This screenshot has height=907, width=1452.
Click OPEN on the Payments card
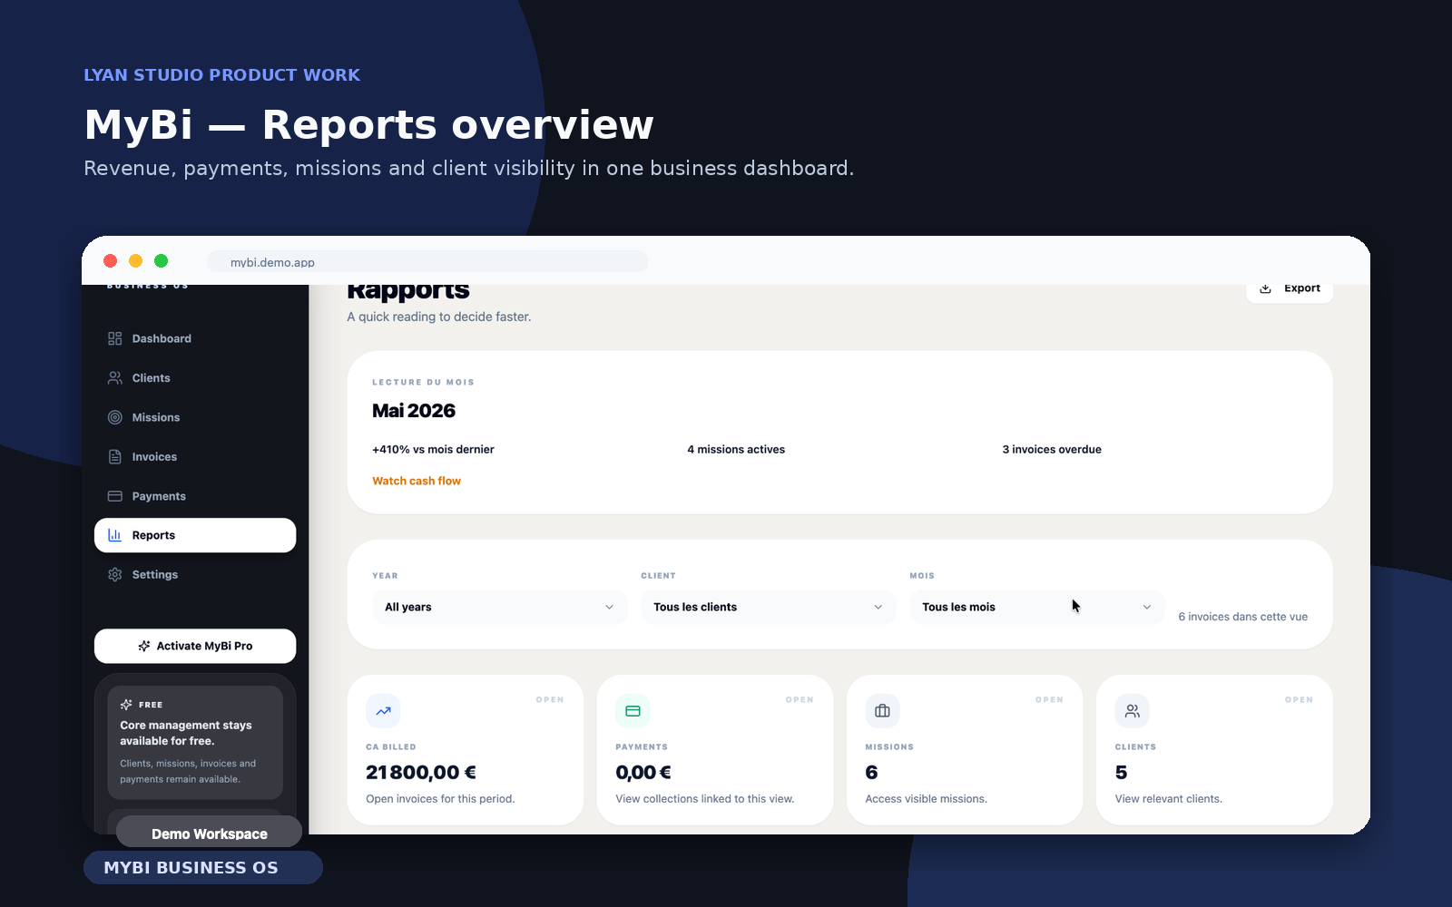tap(800, 700)
